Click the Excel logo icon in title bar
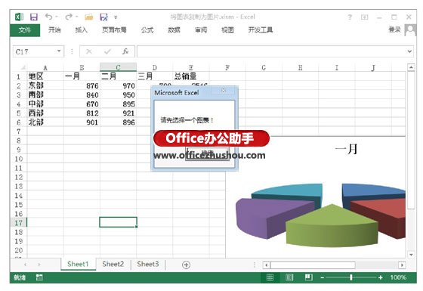This screenshot has width=423, height=291. coord(19,17)
